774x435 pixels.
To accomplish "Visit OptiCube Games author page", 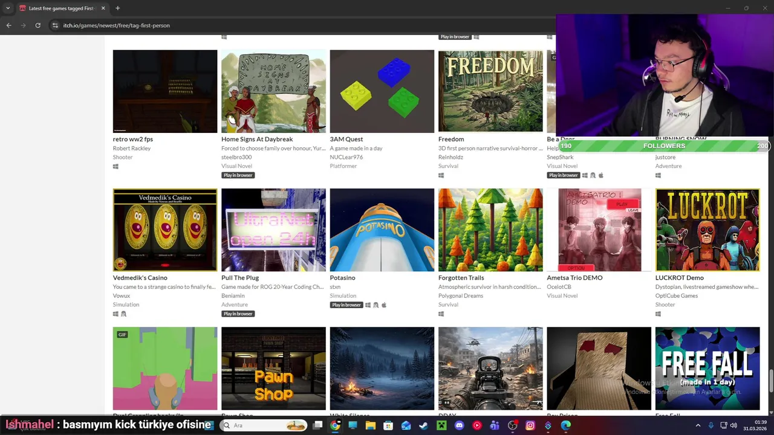I will pyautogui.click(x=677, y=295).
